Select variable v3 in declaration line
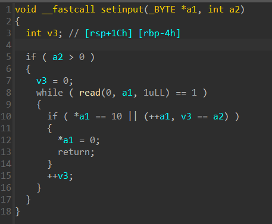The height and width of the screenshot is (224, 272). pyautogui.click(x=52, y=33)
